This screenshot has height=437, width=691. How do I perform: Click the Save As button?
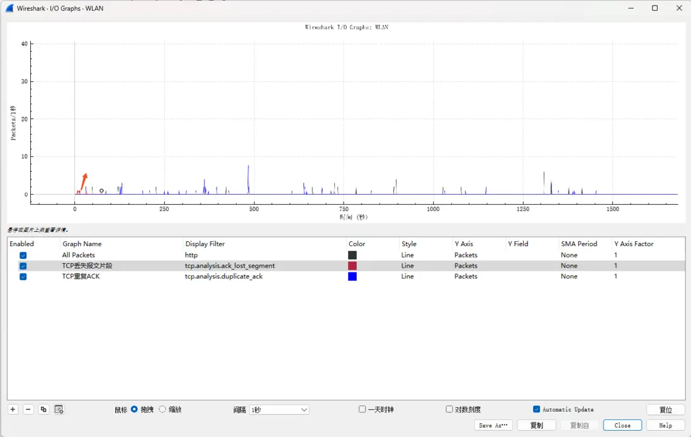[x=493, y=425]
